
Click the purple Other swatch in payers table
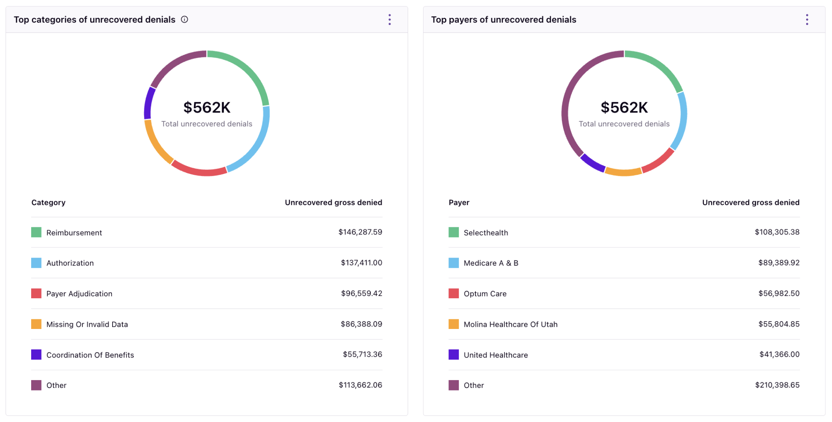pyautogui.click(x=453, y=385)
